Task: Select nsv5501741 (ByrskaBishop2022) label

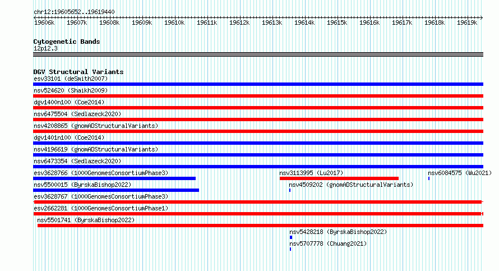Action: click(86, 220)
